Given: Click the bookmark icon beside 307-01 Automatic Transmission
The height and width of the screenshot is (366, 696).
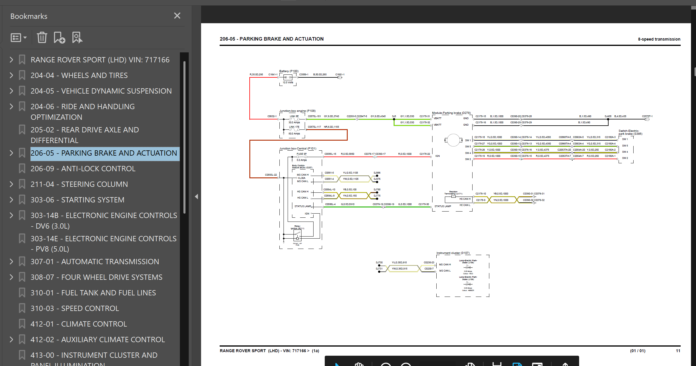Looking at the screenshot, I should (x=22, y=262).
